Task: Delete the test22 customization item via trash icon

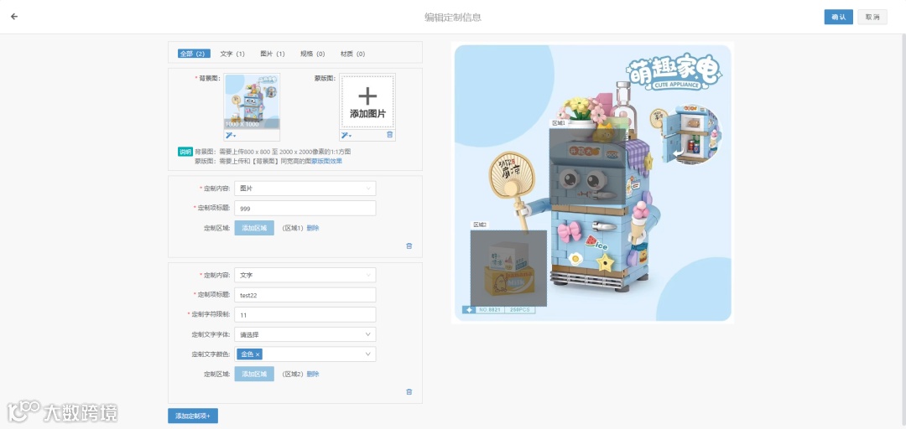Action: tap(409, 391)
